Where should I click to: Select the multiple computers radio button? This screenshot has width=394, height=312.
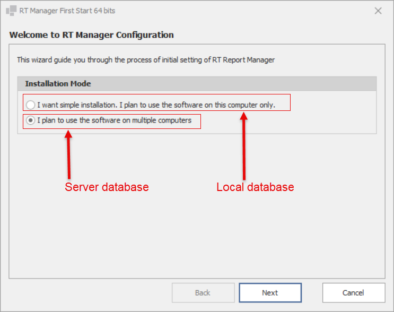click(31, 120)
